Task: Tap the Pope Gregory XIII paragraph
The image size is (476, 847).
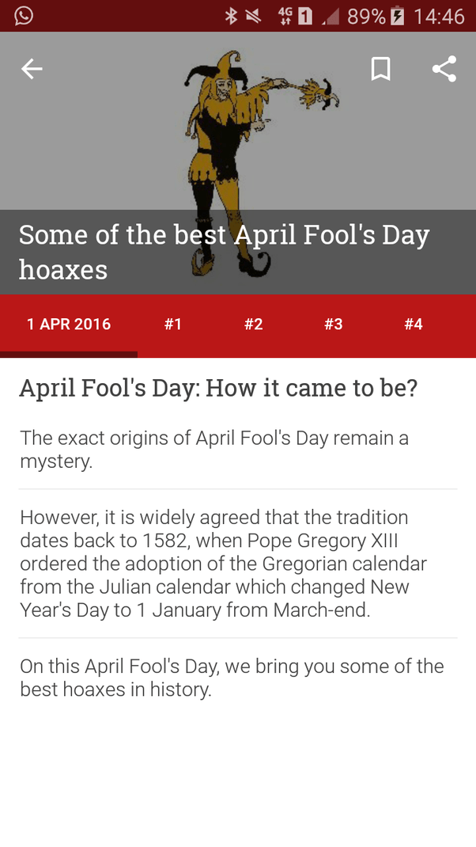Action: pyautogui.click(x=224, y=564)
